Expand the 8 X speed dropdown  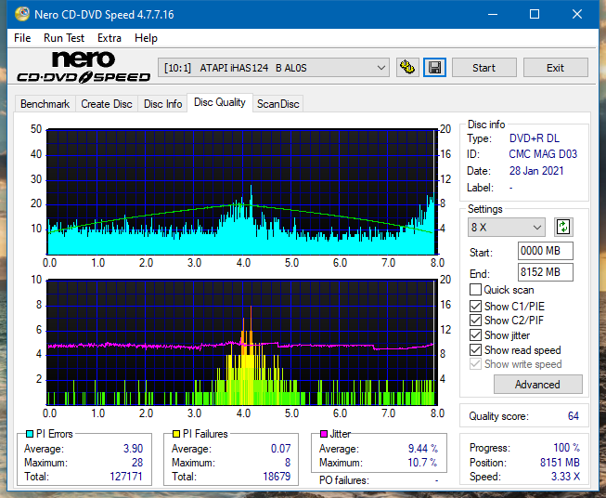507,227
